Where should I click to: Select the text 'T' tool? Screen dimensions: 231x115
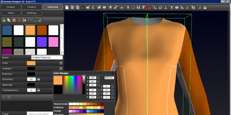(x=172, y=7)
